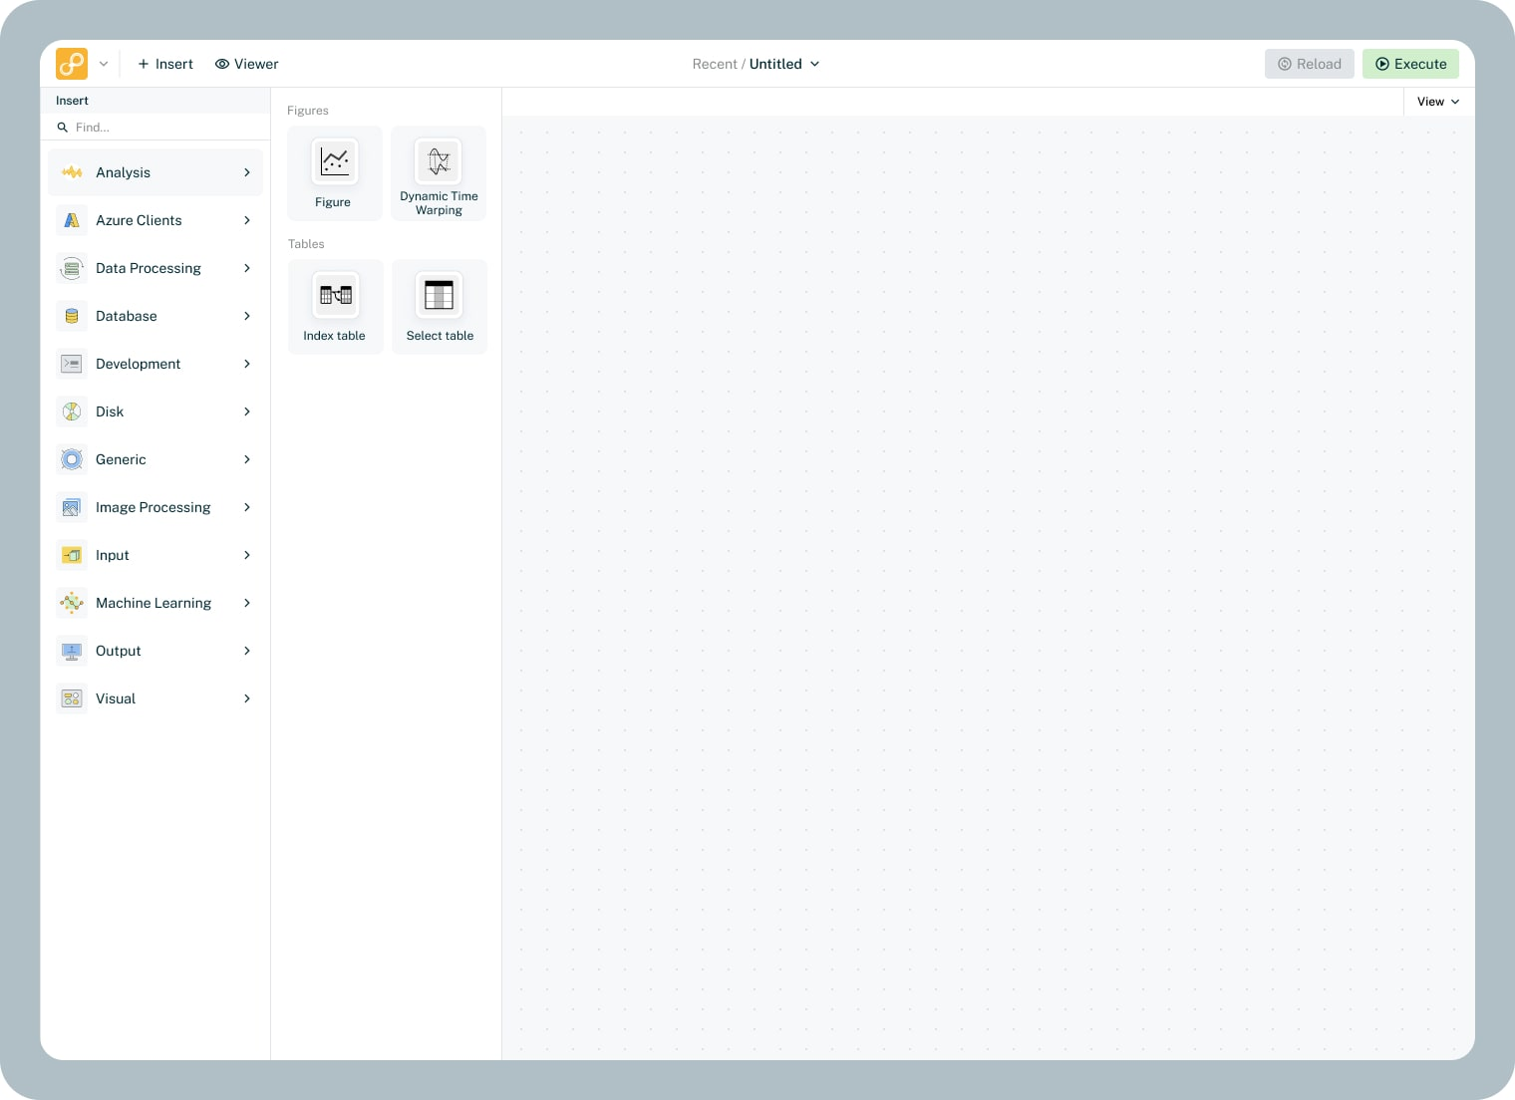This screenshot has width=1515, height=1100.
Task: Click the Recent breadcrumb link
Action: click(715, 64)
